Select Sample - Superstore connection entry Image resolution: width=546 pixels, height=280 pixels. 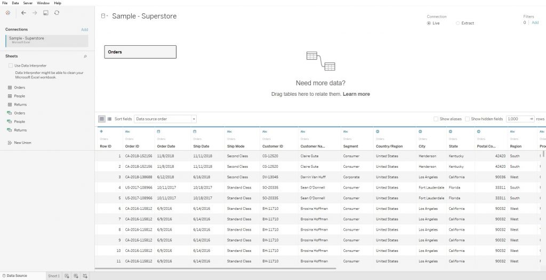point(47,40)
